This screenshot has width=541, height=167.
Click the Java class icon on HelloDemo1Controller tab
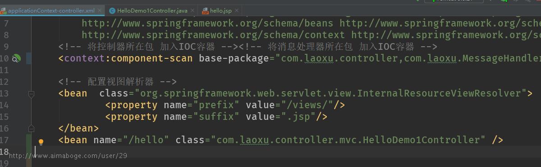point(112,10)
